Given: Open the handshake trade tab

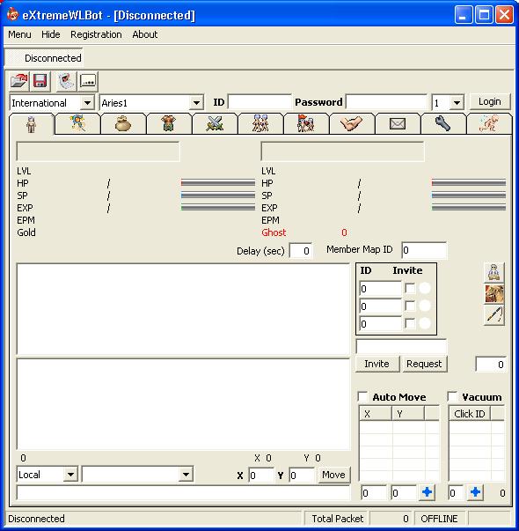Looking at the screenshot, I should (352, 124).
